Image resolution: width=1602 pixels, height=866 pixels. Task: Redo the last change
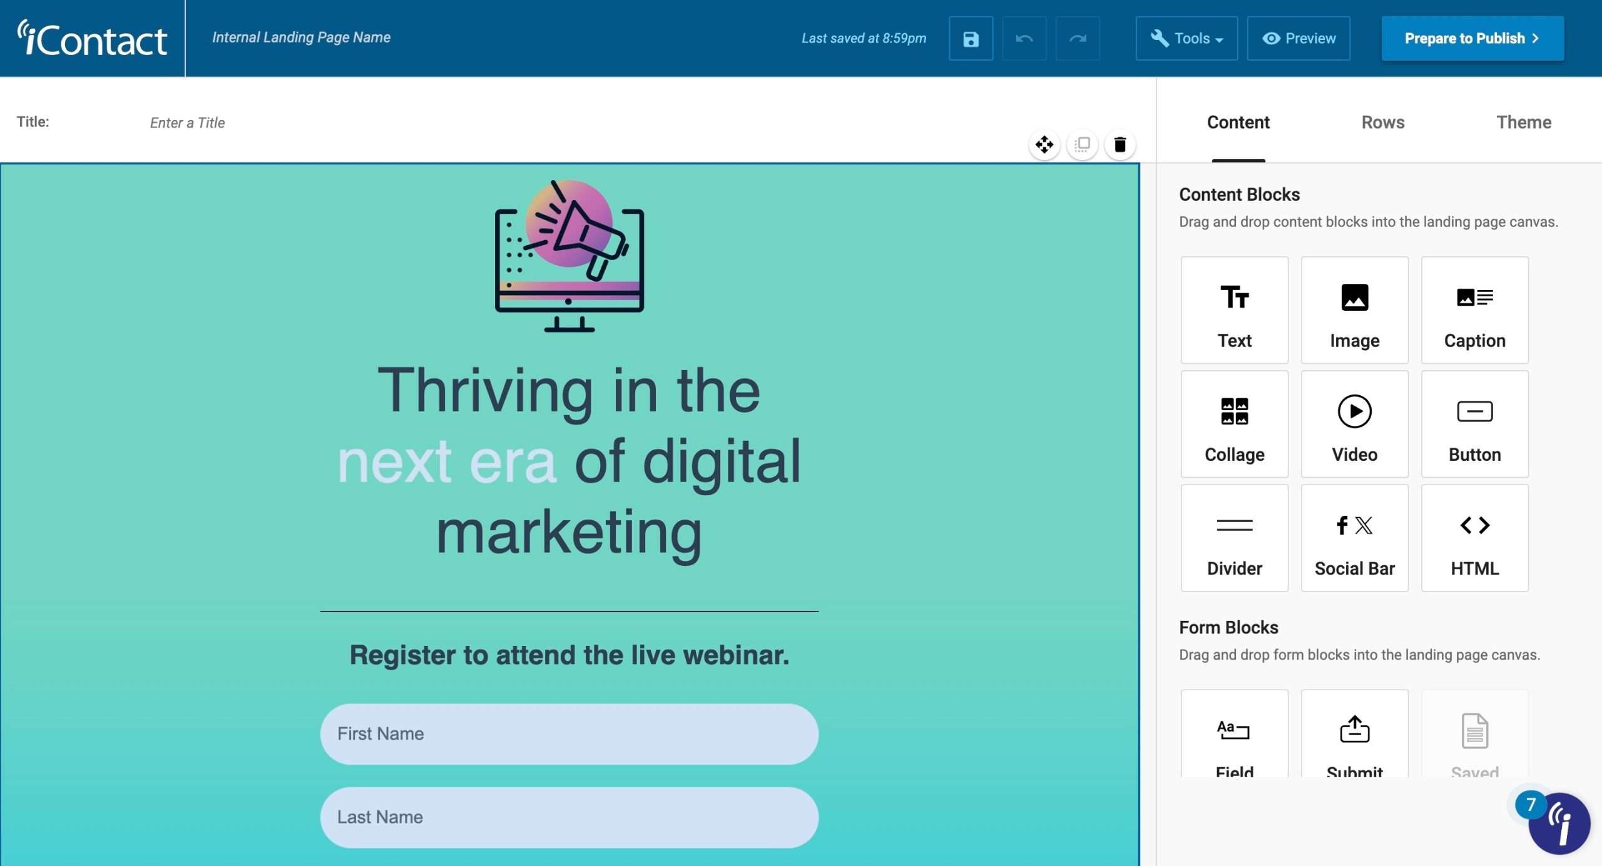[1078, 39]
